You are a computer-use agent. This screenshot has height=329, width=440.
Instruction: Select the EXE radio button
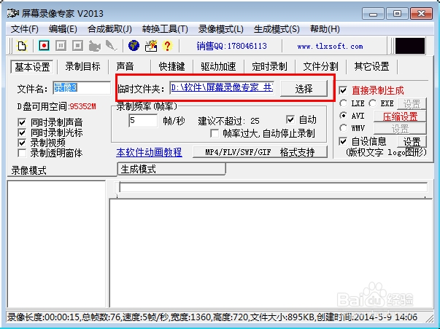pyautogui.click(x=373, y=103)
